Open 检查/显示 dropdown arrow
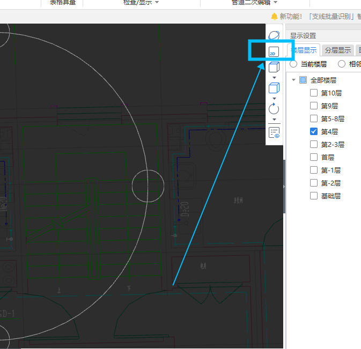This screenshot has width=361, height=349. (157, 2)
